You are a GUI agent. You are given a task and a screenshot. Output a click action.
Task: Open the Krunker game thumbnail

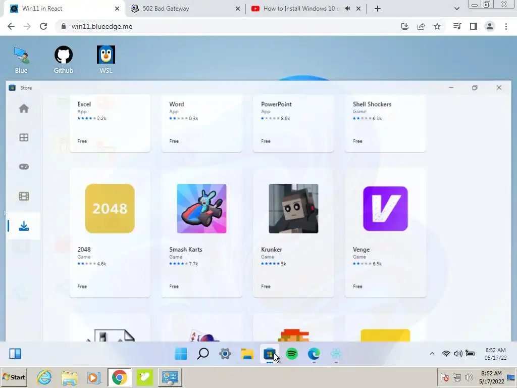[293, 209]
